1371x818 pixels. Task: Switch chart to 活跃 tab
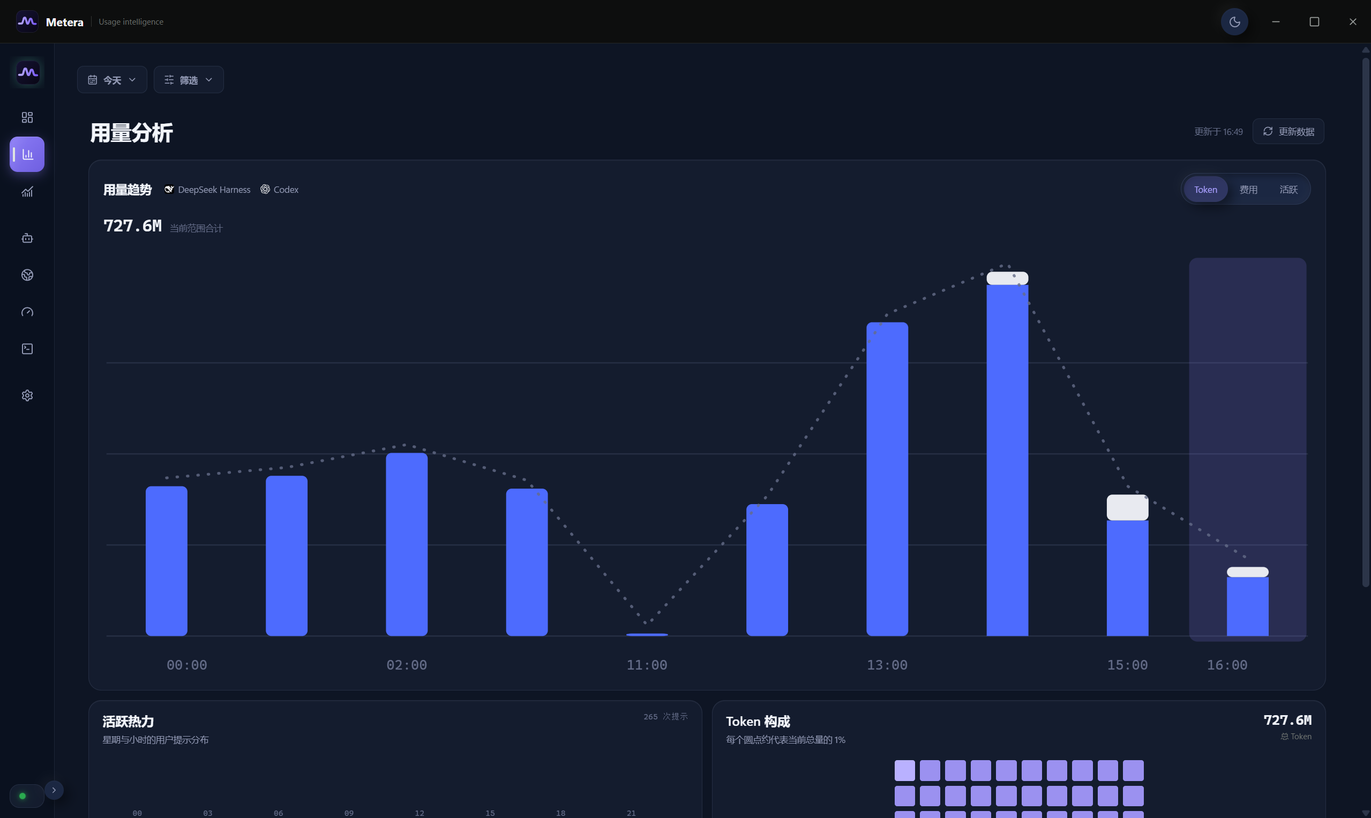click(x=1288, y=190)
